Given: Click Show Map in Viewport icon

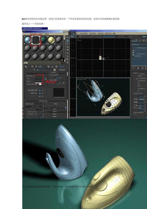Looking at the screenshot, I should pos(56,67).
